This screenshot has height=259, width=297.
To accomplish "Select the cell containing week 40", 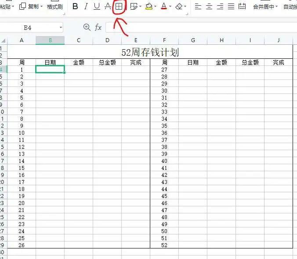I will point(164,161).
